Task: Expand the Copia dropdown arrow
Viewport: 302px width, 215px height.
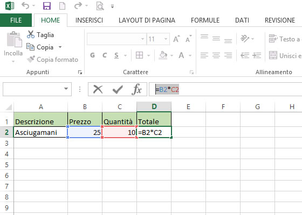Action: click(x=60, y=47)
